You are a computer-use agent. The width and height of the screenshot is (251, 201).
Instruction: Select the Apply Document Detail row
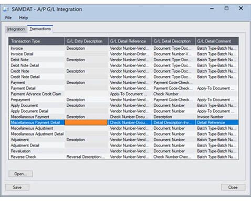(x=123, y=111)
